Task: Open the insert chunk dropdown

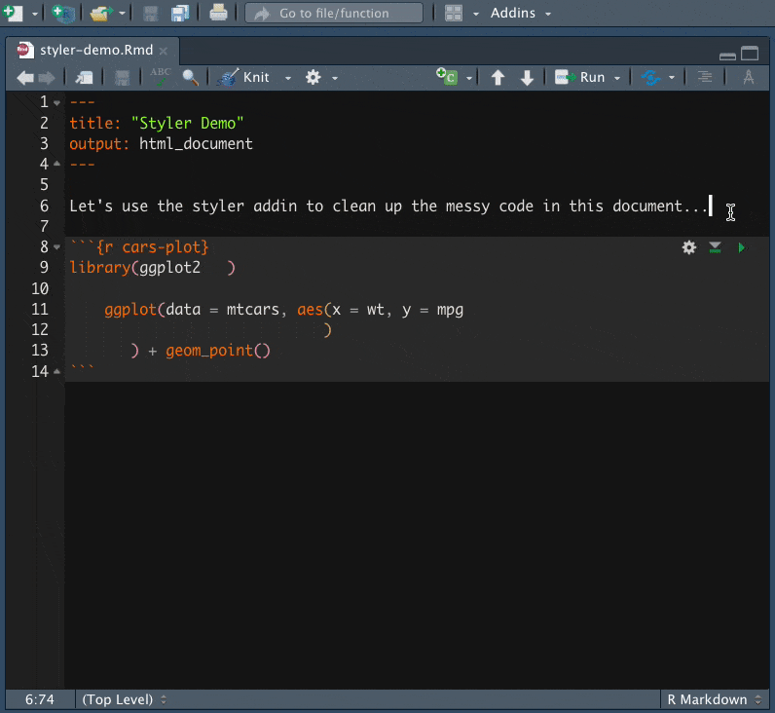Action: (x=468, y=78)
